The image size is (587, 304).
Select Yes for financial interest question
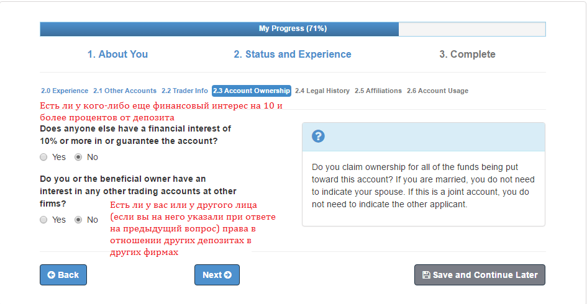click(x=43, y=157)
